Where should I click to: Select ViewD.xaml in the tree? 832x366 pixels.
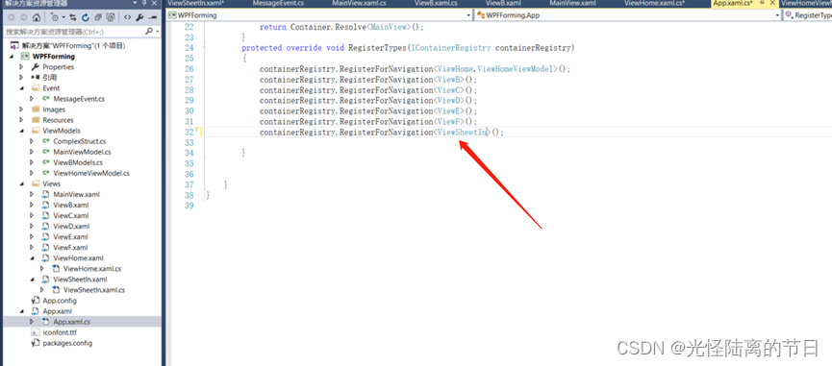coord(71,226)
